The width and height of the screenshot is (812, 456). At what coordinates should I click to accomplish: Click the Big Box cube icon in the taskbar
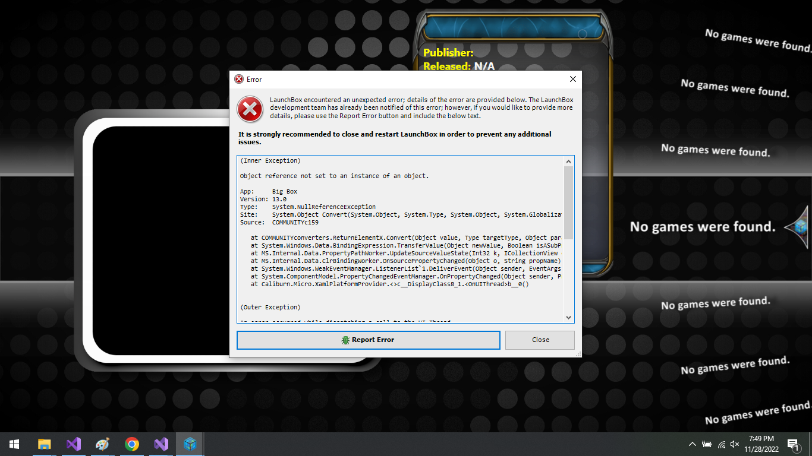(190, 444)
